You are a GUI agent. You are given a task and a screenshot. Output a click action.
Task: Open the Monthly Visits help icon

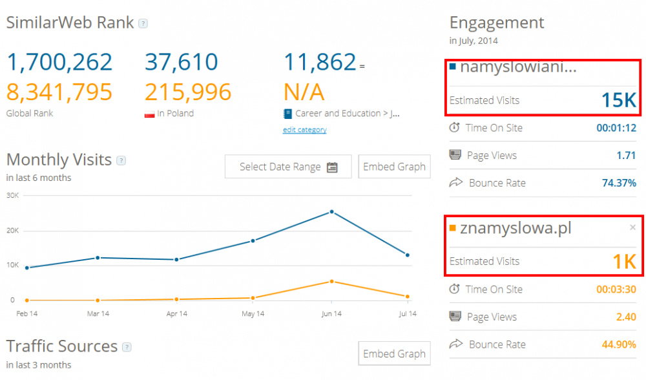(x=121, y=160)
